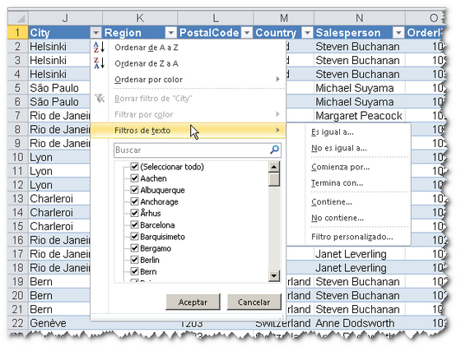Click the sort A to Z icon
461x351 pixels.
(99, 47)
